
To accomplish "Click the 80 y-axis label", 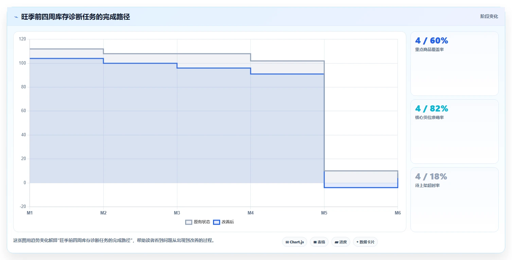I will pos(23,87).
